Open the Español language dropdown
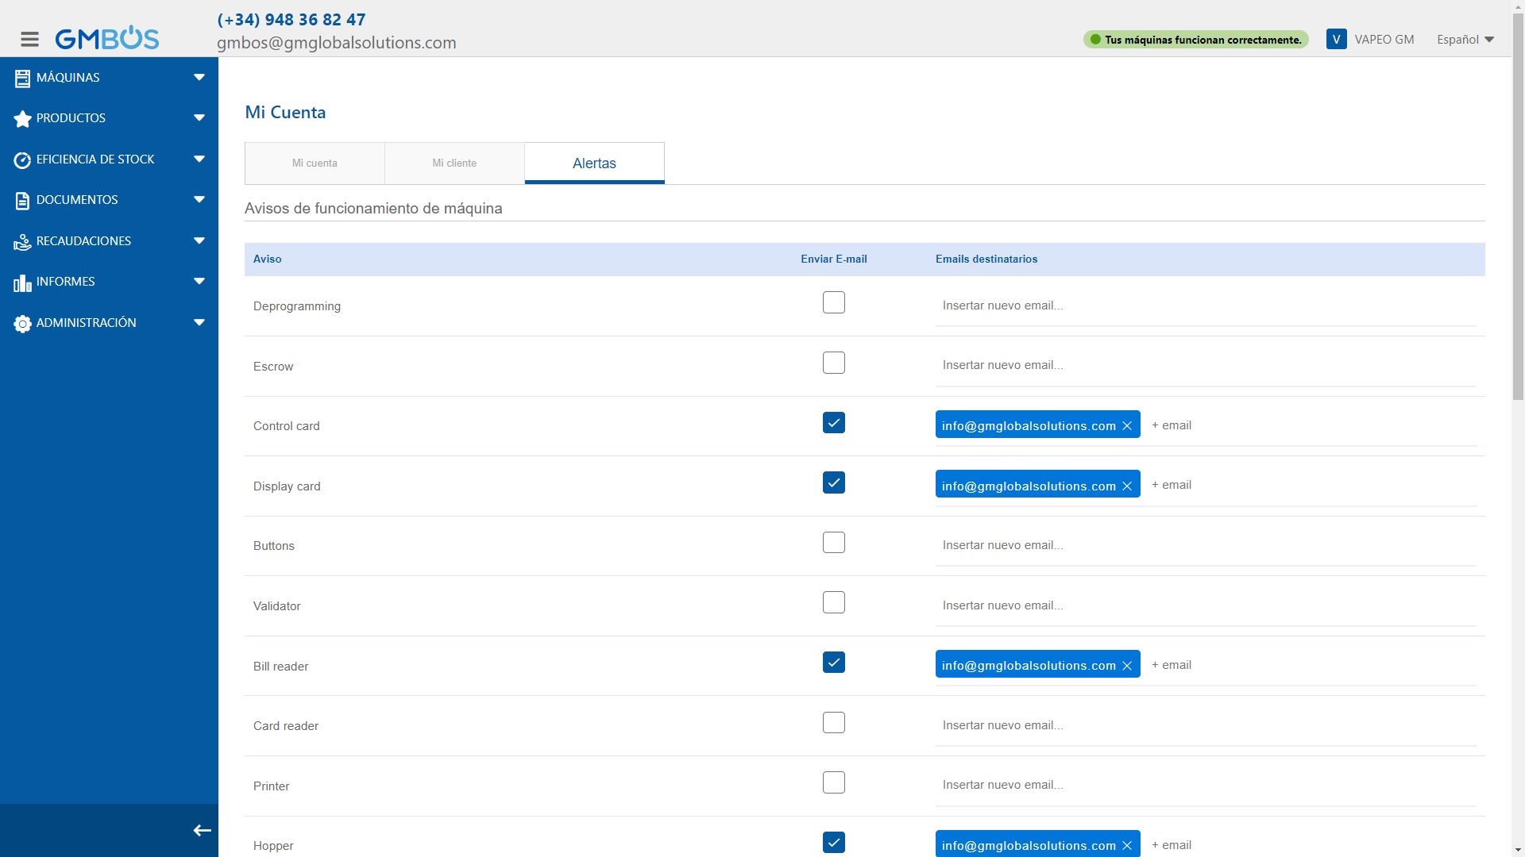Viewport: 1525px width, 857px height. click(x=1465, y=40)
